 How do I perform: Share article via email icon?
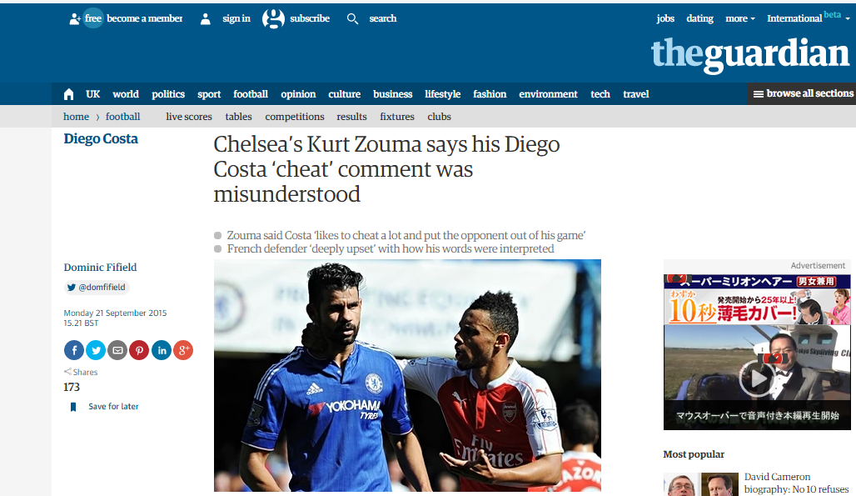[117, 350]
